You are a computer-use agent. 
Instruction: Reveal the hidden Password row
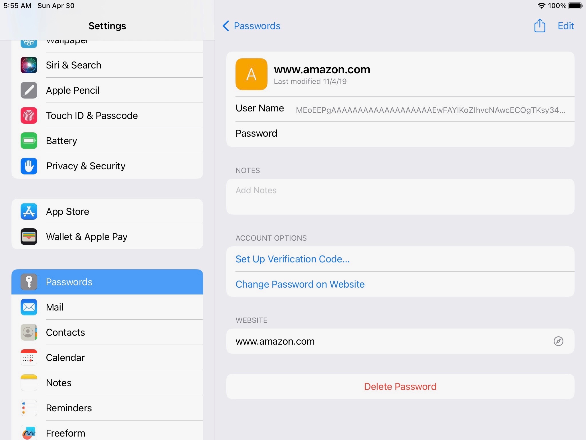tap(400, 133)
